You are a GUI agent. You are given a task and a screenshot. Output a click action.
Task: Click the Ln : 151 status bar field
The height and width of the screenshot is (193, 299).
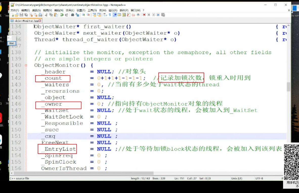(179, 179)
